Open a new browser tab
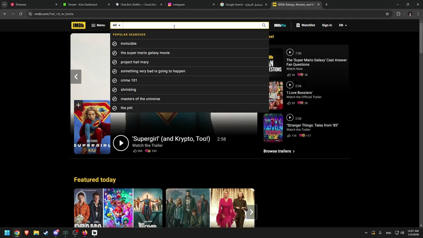Screen dimensions: 423x238 pyautogui.click(x=326, y=5)
